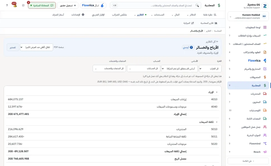Image resolution: width=271 pixels, height=166 pixels.
Task: Click the blue help icon next to أرشدني
Action: click(x=191, y=47)
